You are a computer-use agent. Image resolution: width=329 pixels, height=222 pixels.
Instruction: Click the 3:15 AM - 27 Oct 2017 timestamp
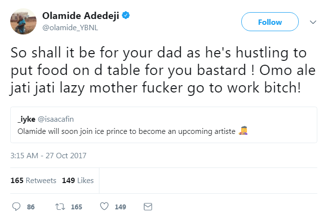pos(48,156)
